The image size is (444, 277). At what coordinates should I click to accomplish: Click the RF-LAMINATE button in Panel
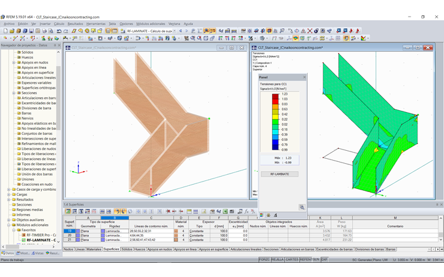(x=279, y=174)
